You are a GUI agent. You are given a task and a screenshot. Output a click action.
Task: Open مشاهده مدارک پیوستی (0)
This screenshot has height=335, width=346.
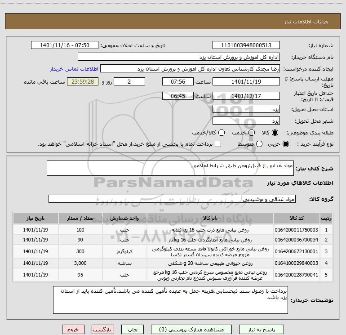191,330
